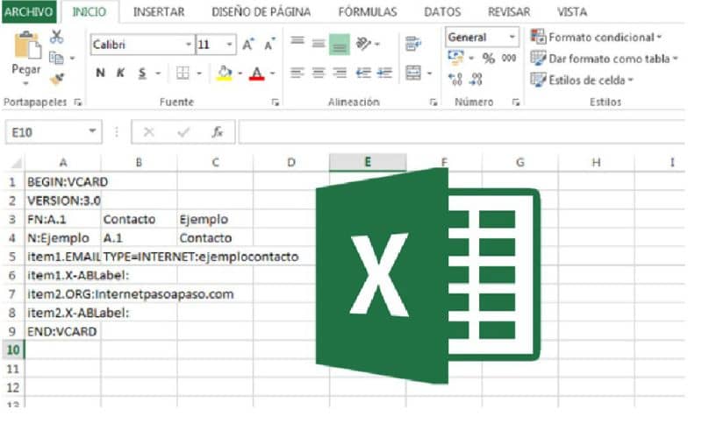The width and height of the screenshot is (702, 423).
Task: Open merge cells dropdown arrow
Action: coord(429,73)
